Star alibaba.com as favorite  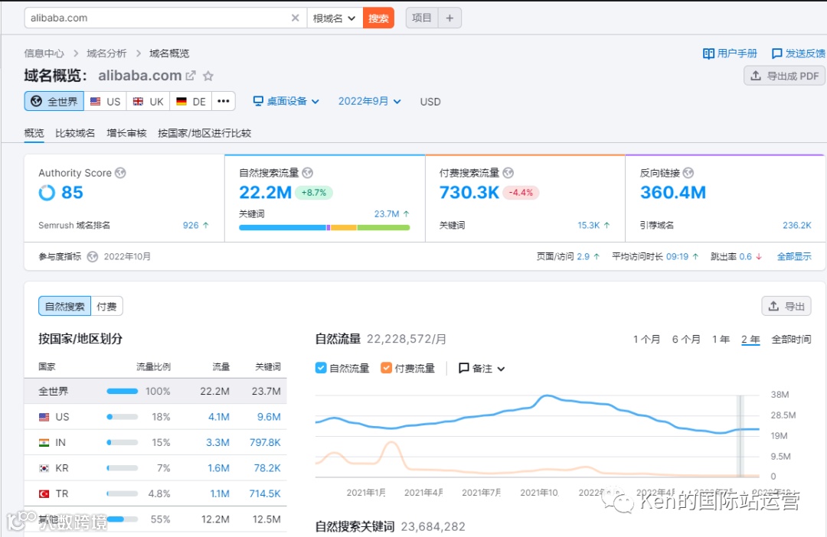tap(208, 76)
